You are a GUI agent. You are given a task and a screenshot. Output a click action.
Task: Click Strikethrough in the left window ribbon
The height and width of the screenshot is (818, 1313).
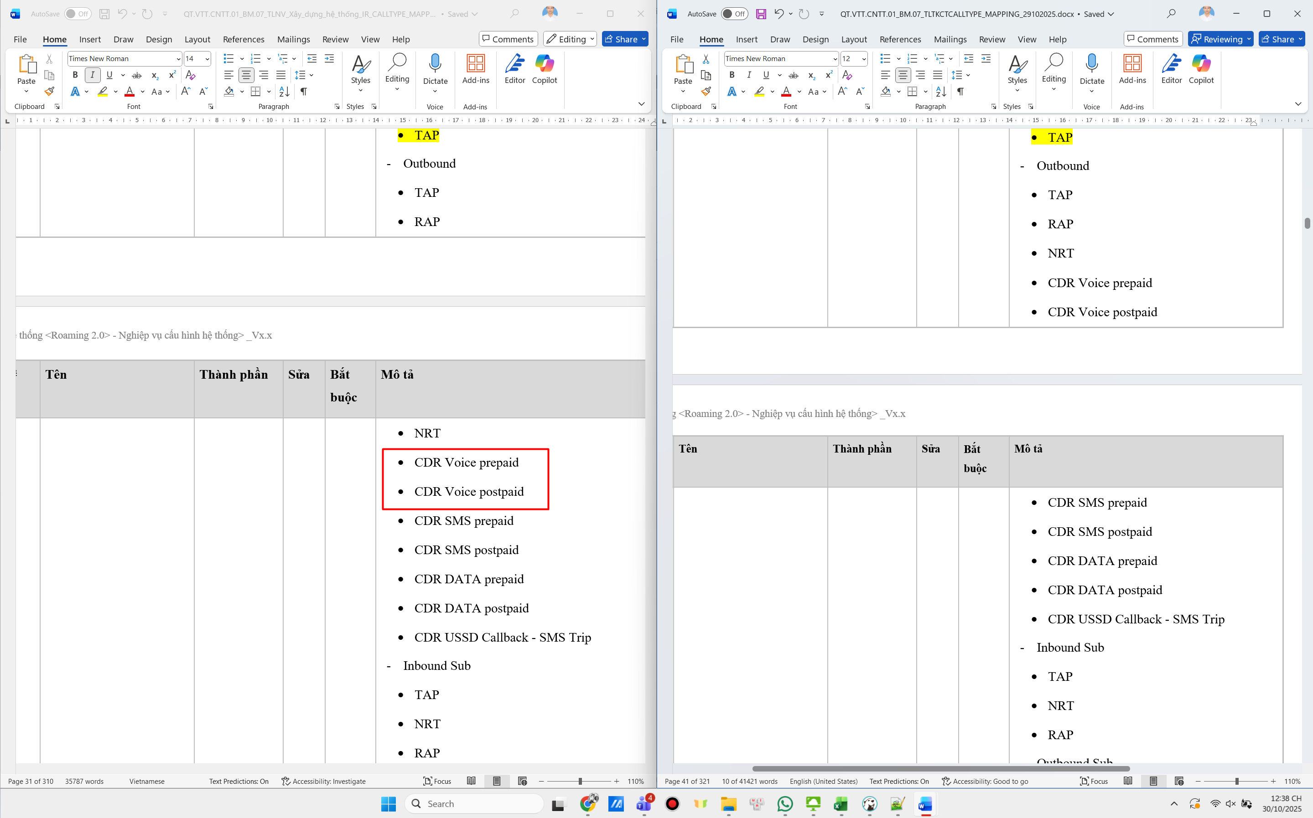[137, 75]
